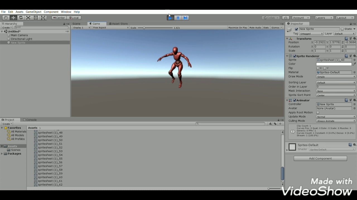Image resolution: width=357 pixels, height=200 pixels.
Task: Open the Layers dropdown in toolbar
Action: [324, 18]
